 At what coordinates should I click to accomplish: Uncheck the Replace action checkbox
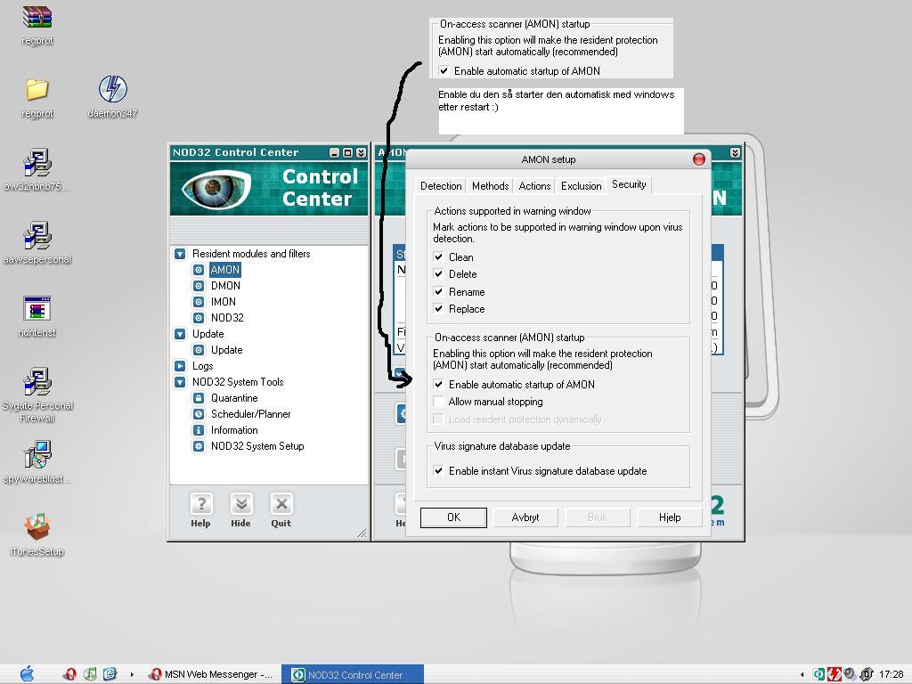(x=438, y=309)
